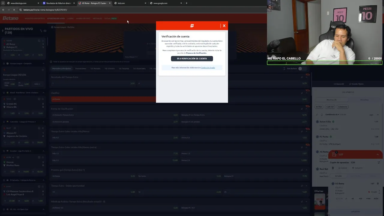This screenshot has height=216, width=384.
Task: Click sort icon next to Partidos en Vivo
Action: (40, 31)
